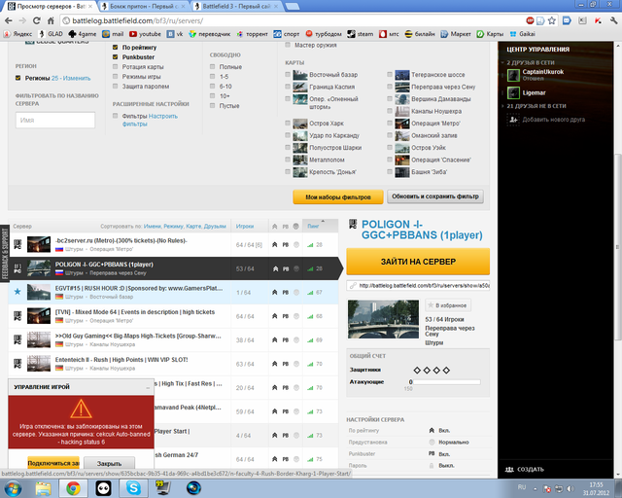Sort server list by Карте
This screenshot has height=498, width=622.
tap(193, 227)
